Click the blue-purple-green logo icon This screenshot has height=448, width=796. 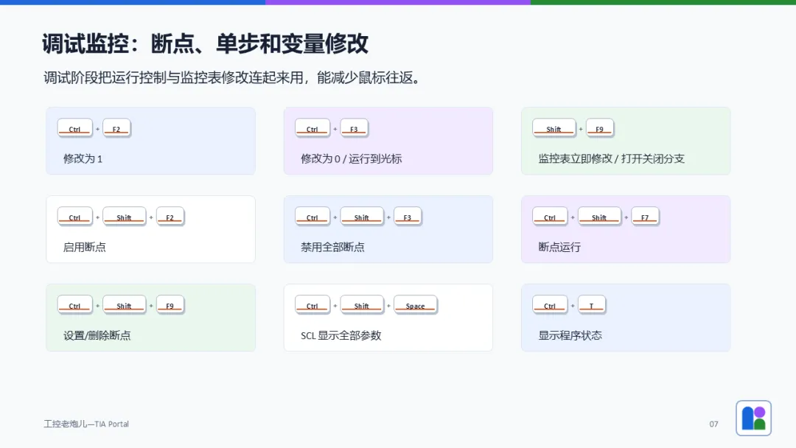[x=753, y=418]
